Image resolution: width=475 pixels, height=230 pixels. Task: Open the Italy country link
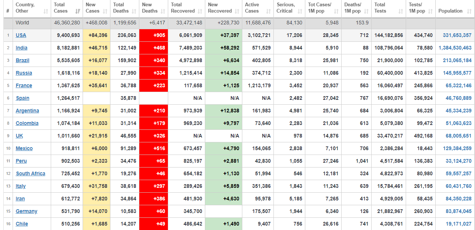tap(21, 186)
